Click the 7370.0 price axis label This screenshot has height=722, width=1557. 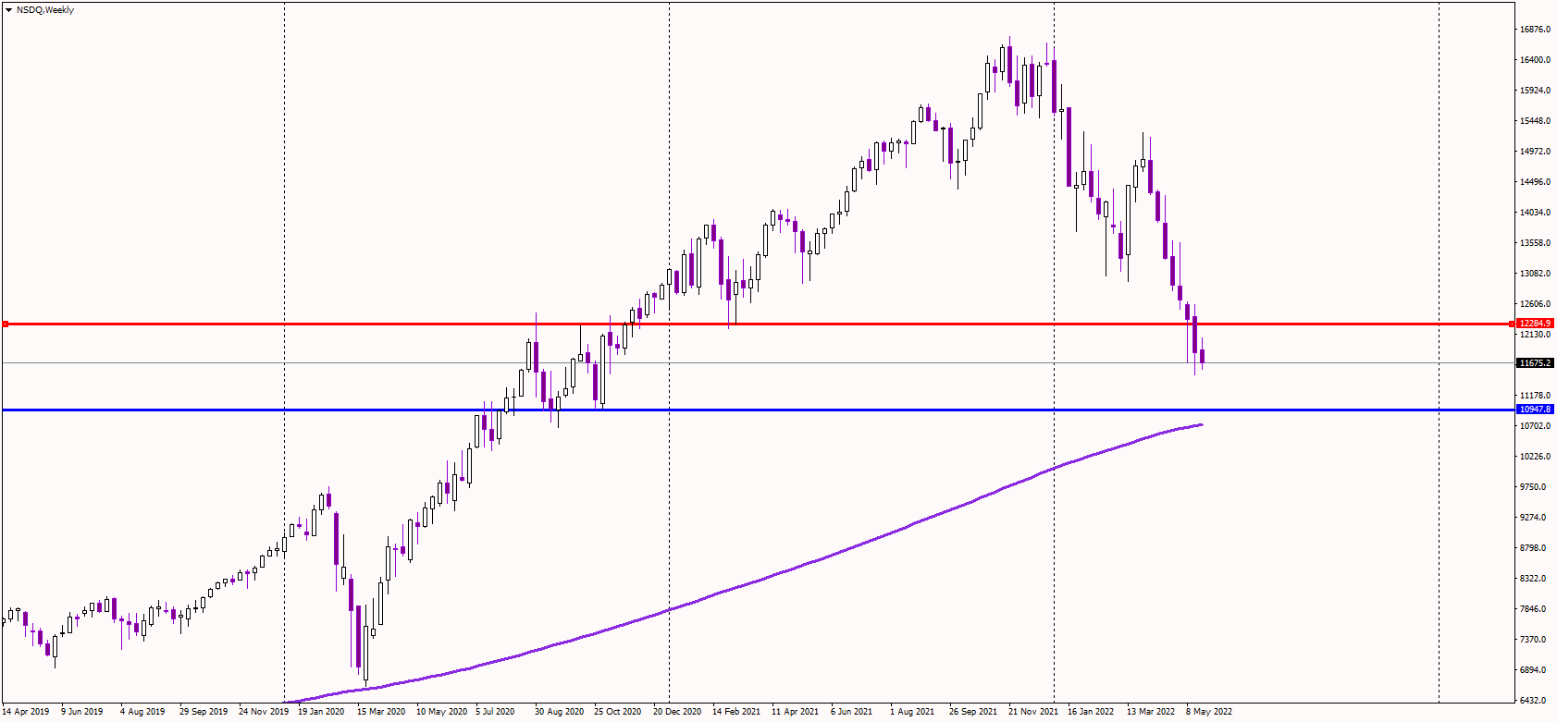[1533, 640]
